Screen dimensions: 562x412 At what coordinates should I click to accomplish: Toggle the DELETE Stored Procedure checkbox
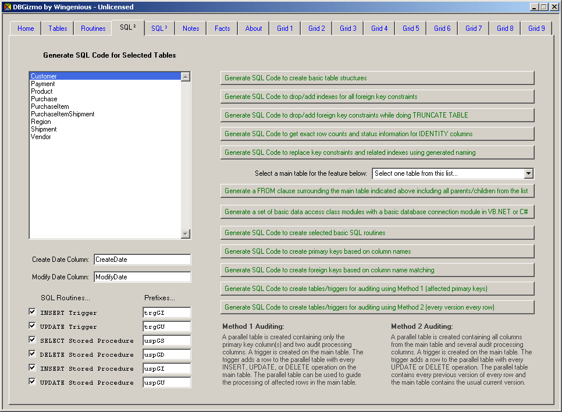pos(33,354)
